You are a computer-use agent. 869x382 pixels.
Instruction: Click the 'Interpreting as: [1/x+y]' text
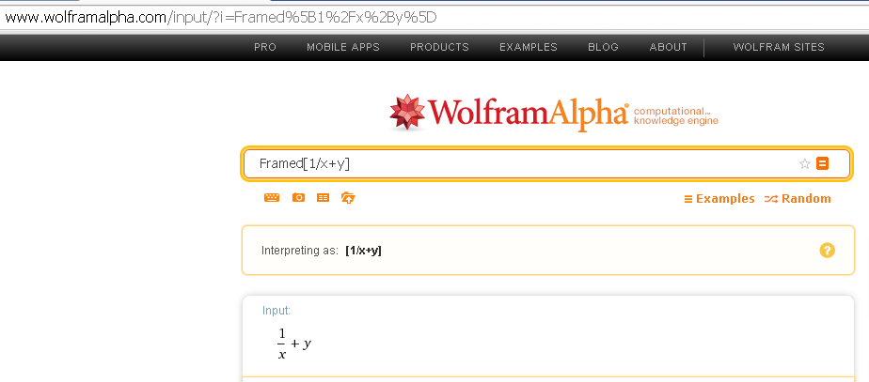click(322, 251)
